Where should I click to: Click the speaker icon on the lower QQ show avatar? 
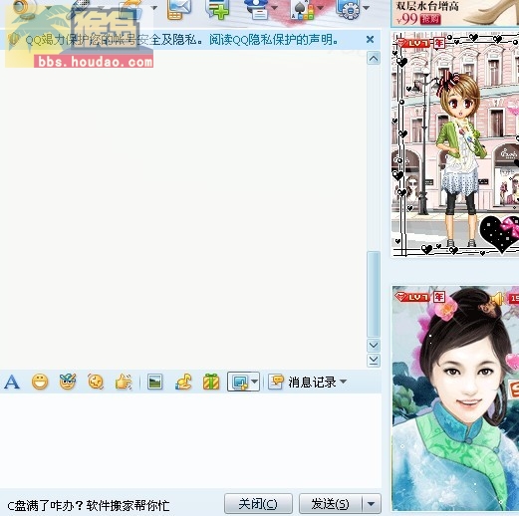(497, 298)
